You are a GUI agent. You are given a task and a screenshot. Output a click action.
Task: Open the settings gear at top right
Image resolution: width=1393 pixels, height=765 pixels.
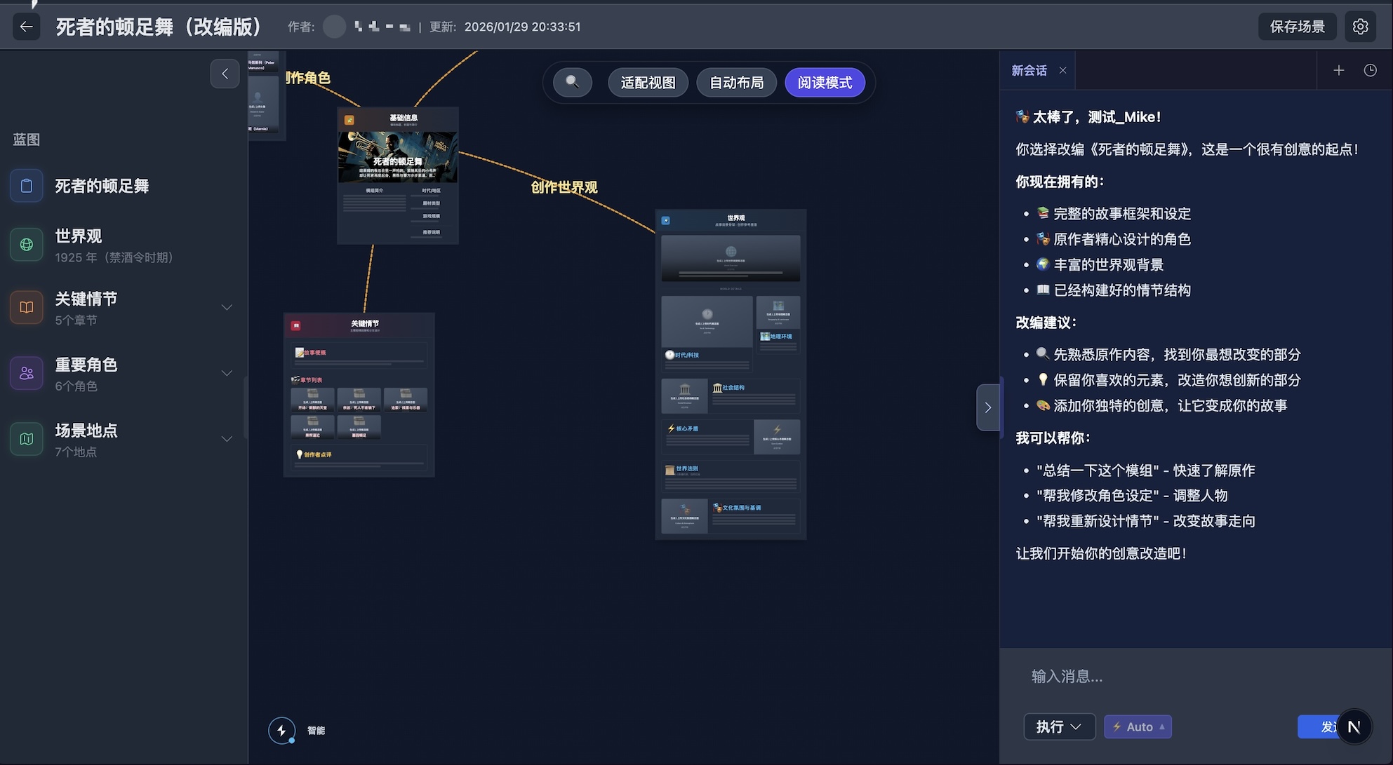(1361, 26)
